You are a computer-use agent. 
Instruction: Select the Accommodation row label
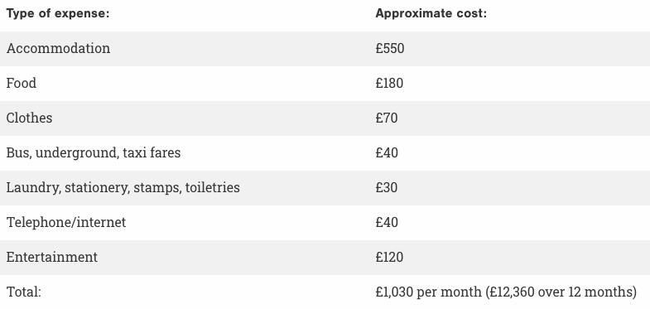coord(59,48)
